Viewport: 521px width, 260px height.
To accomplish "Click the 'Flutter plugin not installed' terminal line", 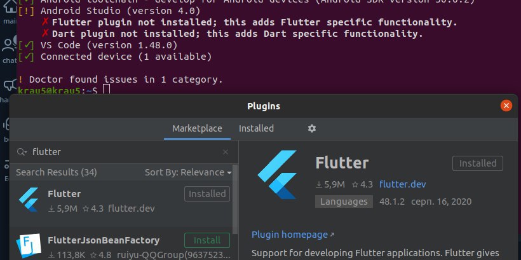I will 250,22.
